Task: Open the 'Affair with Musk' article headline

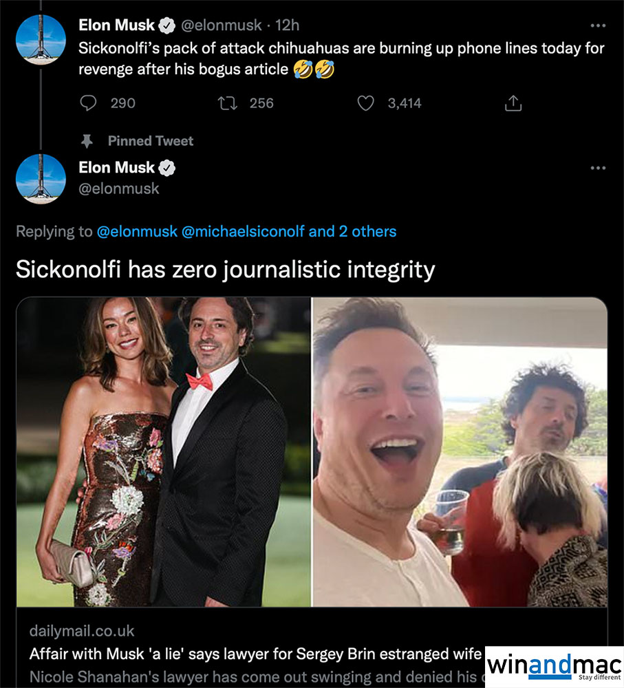Action: (255, 654)
